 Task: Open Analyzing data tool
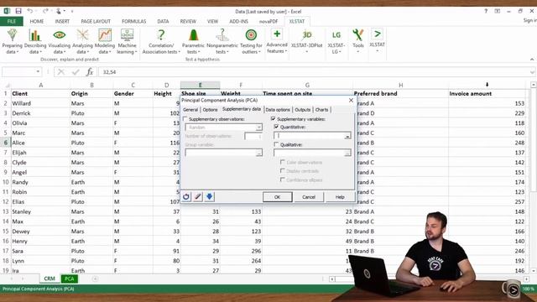[x=82, y=41]
